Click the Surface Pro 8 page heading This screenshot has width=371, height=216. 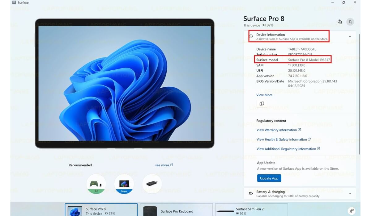pyautogui.click(x=264, y=19)
